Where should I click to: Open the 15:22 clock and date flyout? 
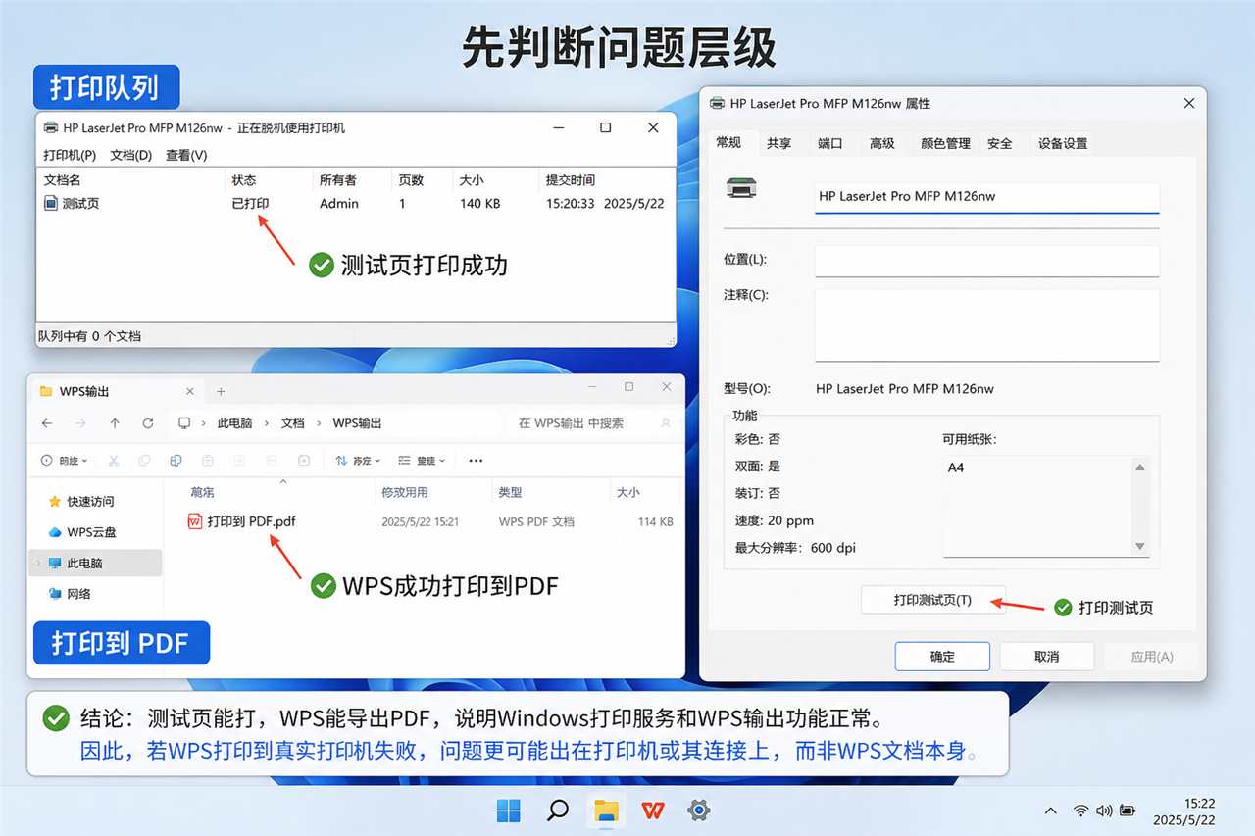[1183, 811]
